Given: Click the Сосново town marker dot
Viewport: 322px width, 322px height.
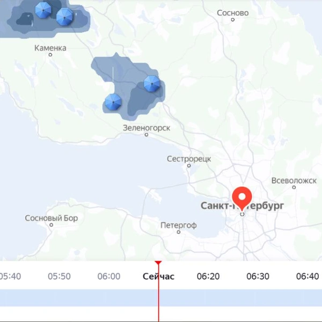Looking at the screenshot, I should coord(233,20).
